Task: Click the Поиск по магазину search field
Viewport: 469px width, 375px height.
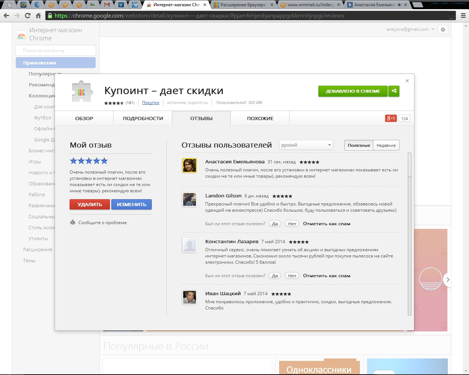Action: [x=56, y=50]
